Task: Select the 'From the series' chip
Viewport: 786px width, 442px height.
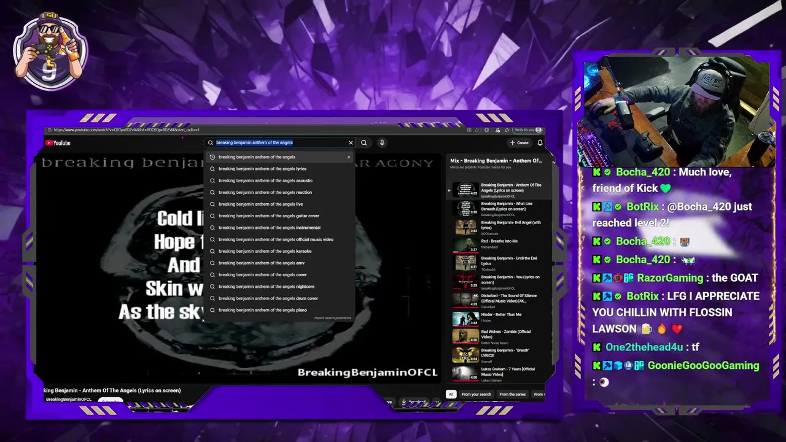Action: [513, 394]
